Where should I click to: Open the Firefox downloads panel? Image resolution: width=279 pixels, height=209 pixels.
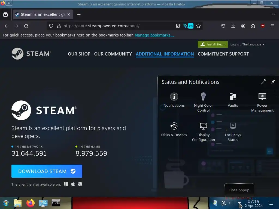pyautogui.click(x=233, y=26)
